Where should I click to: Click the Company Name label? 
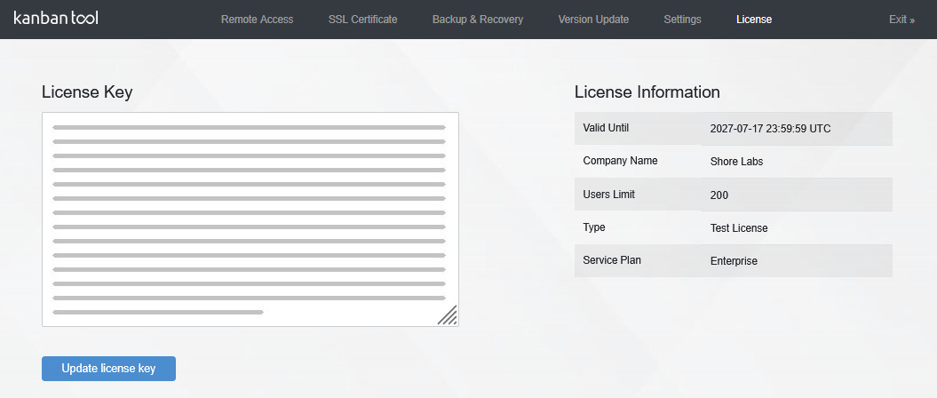coord(620,161)
